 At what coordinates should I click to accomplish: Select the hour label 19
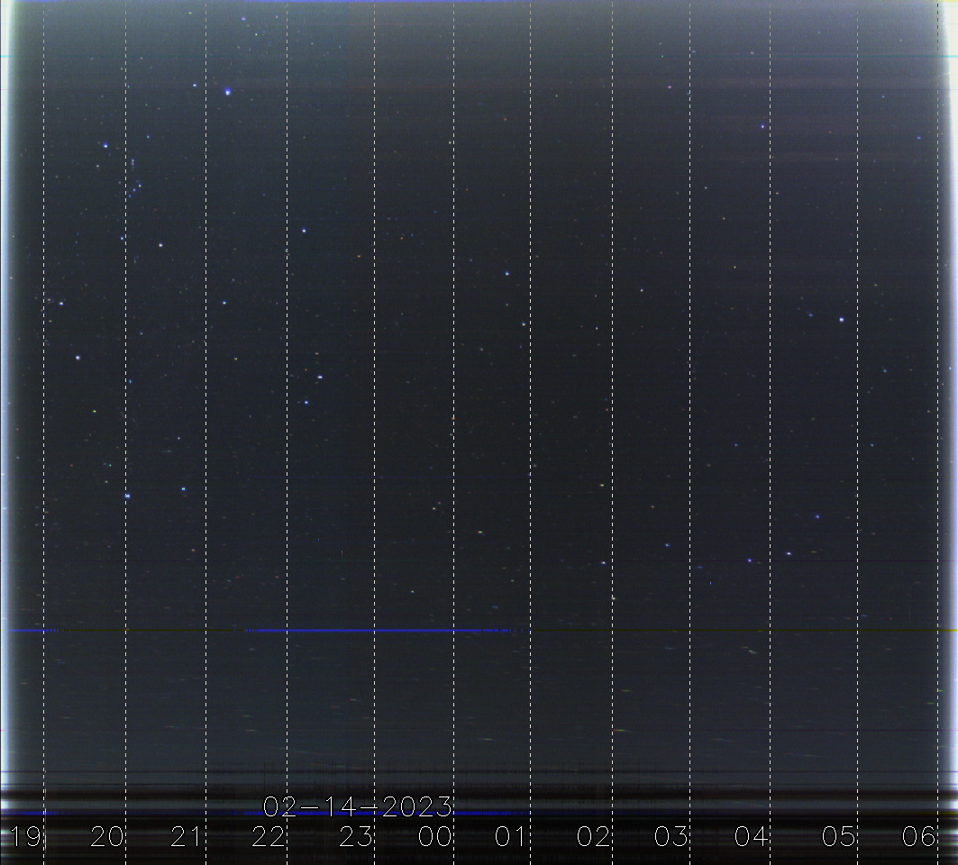(26, 836)
